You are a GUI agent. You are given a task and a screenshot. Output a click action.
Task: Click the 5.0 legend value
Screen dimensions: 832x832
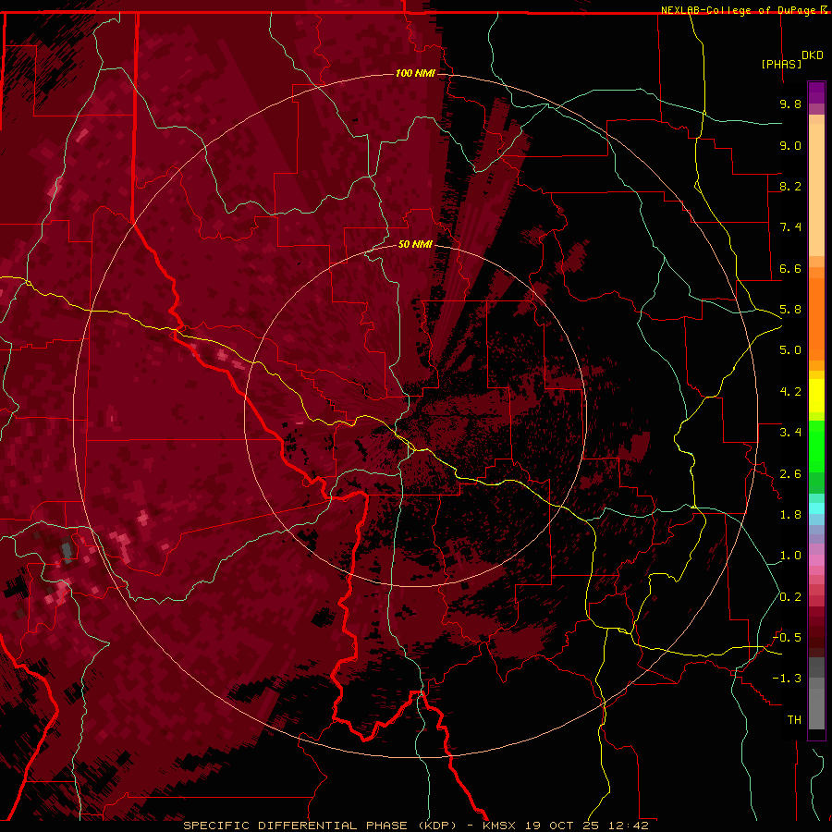coord(790,350)
